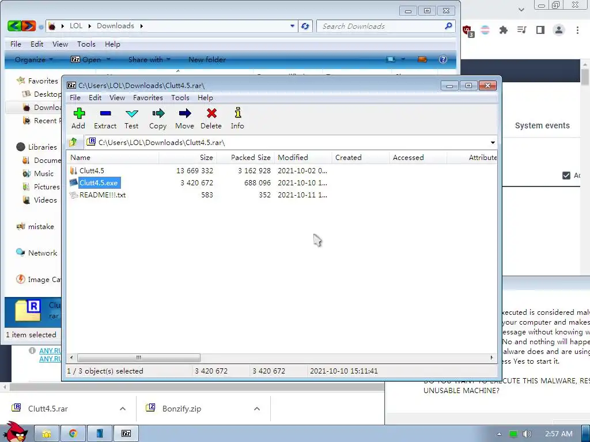Click the taskbar clock showing 2:57 AM
590x442 pixels.
coord(559,434)
